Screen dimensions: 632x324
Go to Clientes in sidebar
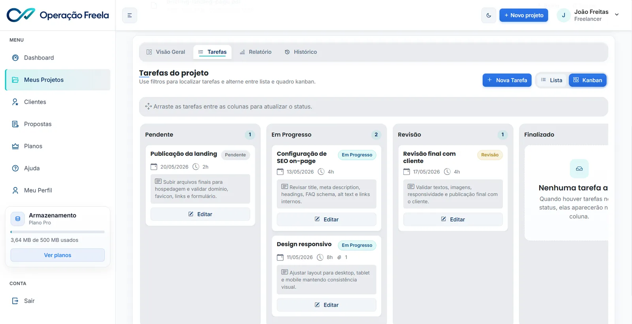coord(58,102)
